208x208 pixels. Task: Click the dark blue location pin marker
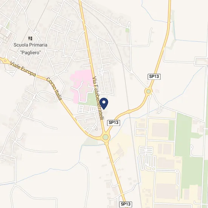pos(104,104)
